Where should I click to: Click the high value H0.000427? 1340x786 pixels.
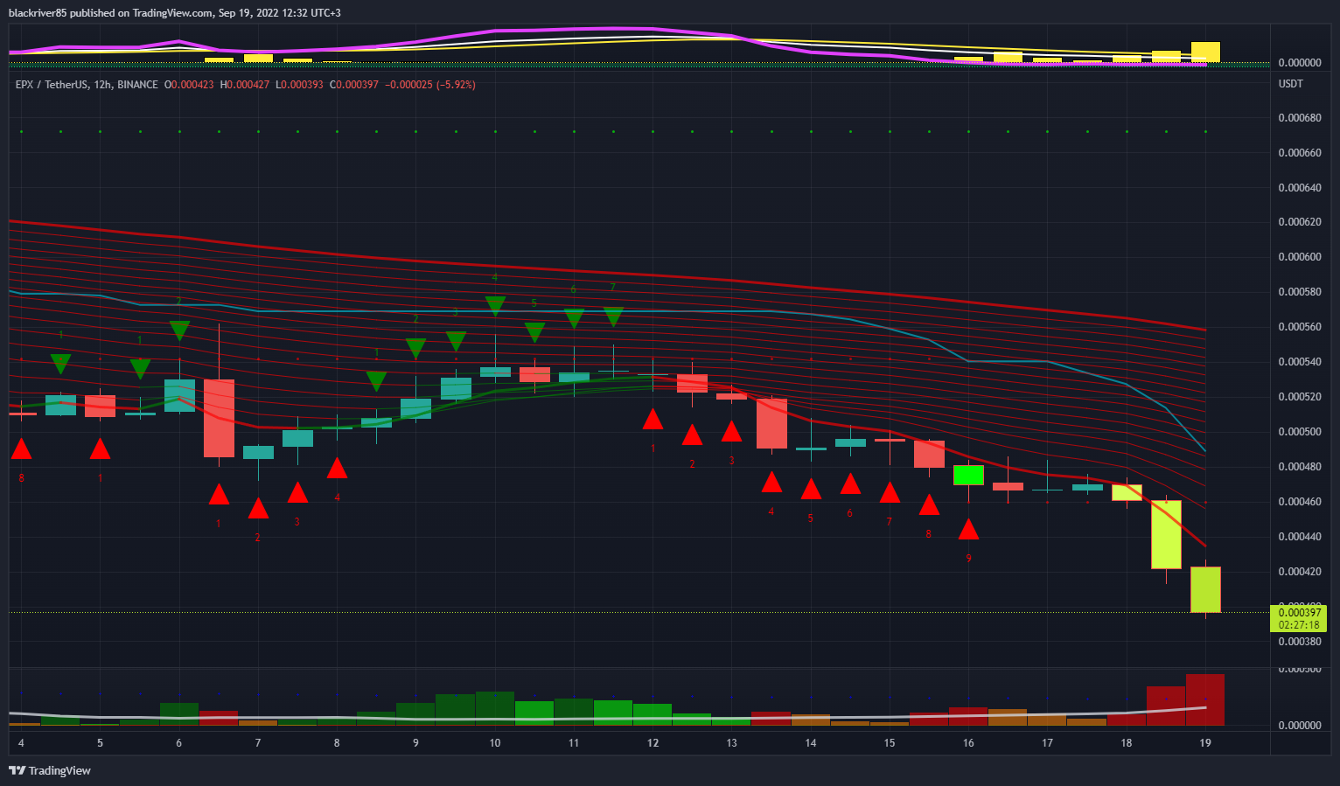pyautogui.click(x=244, y=85)
